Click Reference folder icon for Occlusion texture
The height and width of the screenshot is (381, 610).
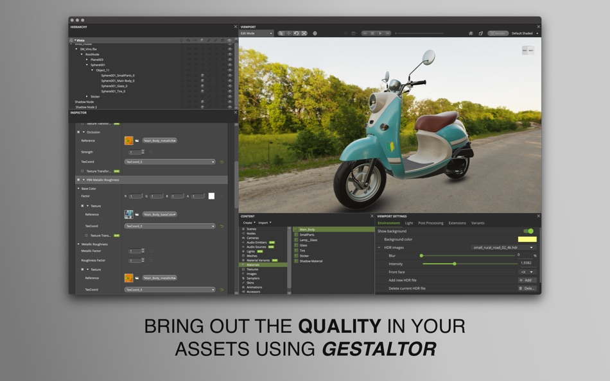[137, 140]
